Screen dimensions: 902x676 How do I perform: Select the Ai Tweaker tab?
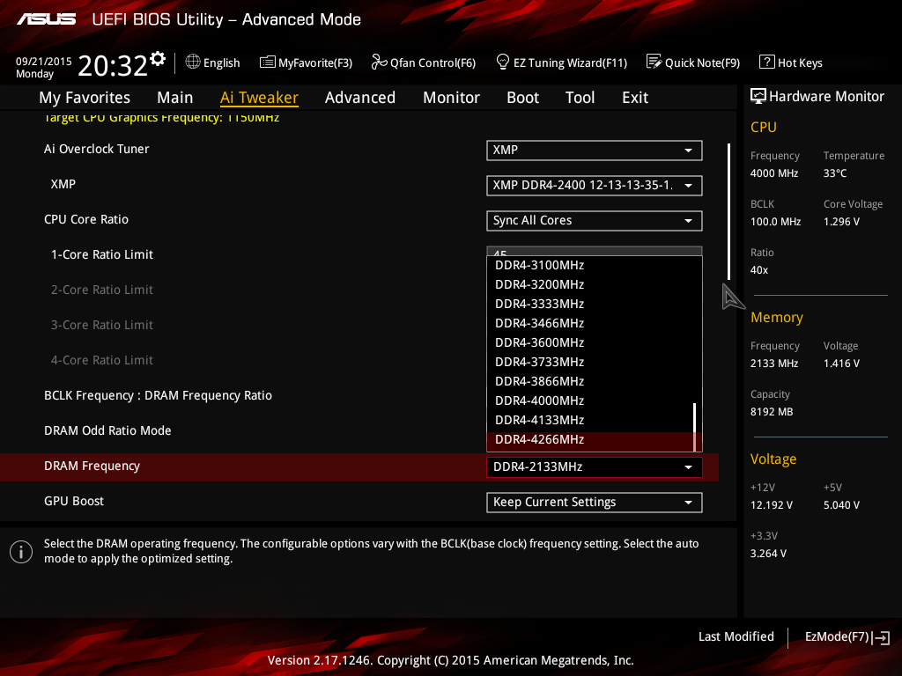(259, 98)
